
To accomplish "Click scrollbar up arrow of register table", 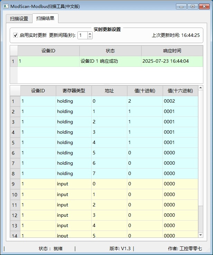I will pos(201,88).
